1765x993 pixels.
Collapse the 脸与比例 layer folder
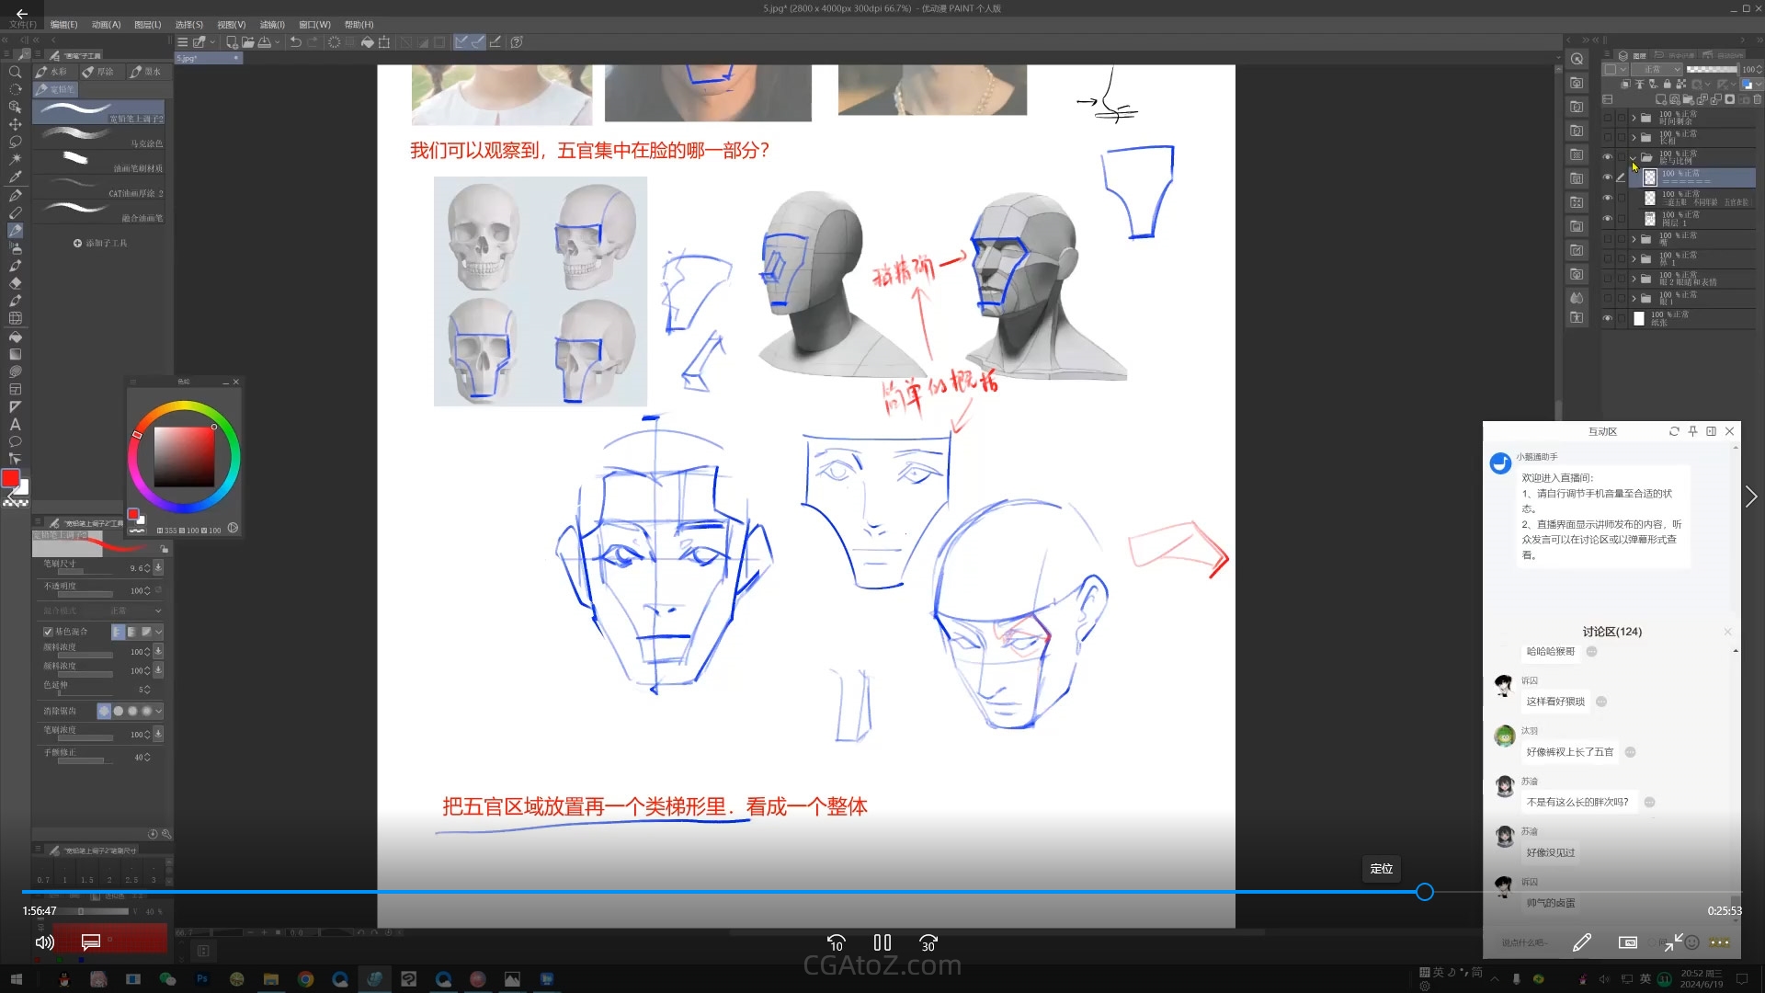pyautogui.click(x=1634, y=157)
